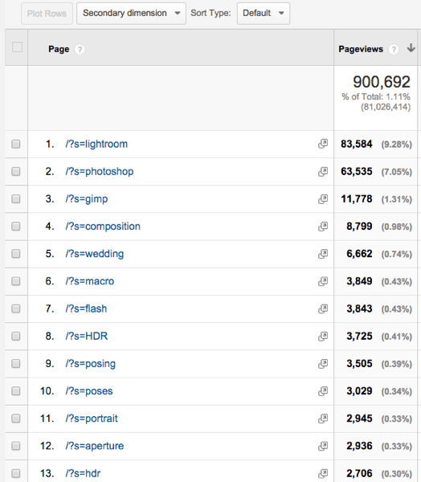The height and width of the screenshot is (482, 421).
Task: Select the (81,026,414) total figure
Action: pos(386,107)
